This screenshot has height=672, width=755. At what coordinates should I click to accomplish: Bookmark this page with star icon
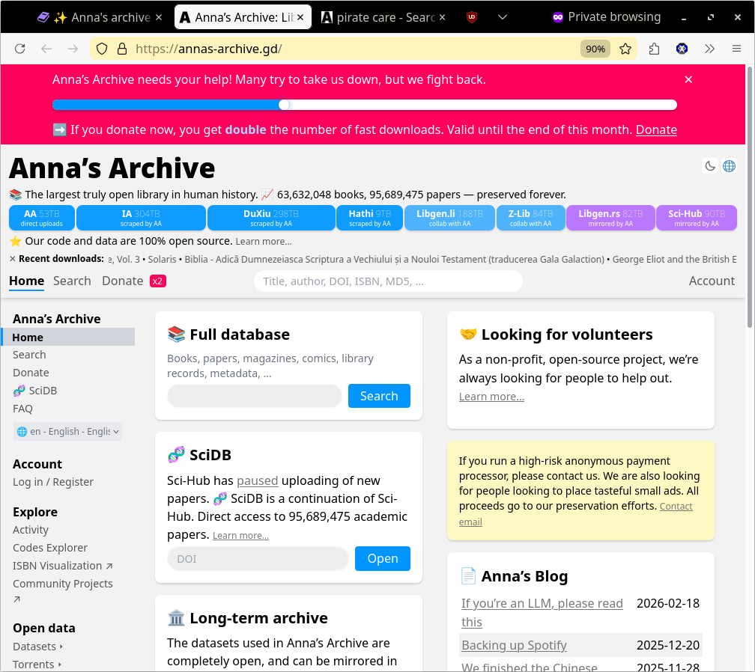coord(625,49)
